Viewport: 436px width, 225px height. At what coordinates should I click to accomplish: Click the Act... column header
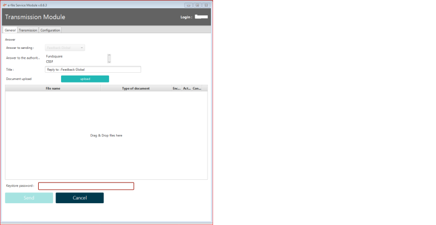click(x=186, y=88)
